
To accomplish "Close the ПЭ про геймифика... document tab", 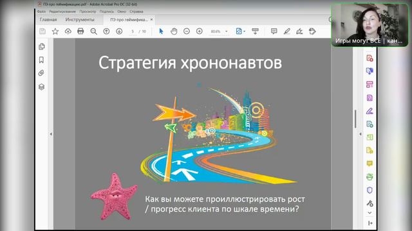I will tap(152, 20).
